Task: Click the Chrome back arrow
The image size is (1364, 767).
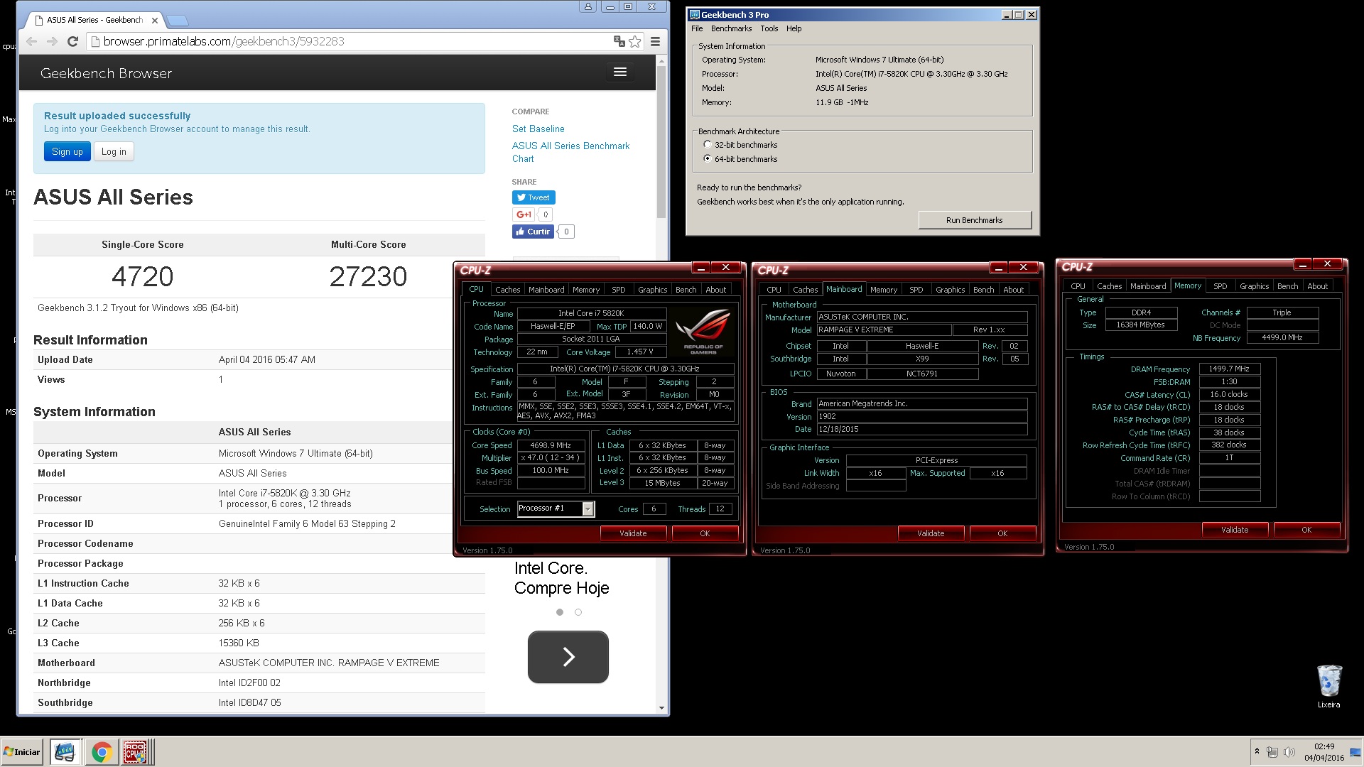Action: (x=31, y=41)
